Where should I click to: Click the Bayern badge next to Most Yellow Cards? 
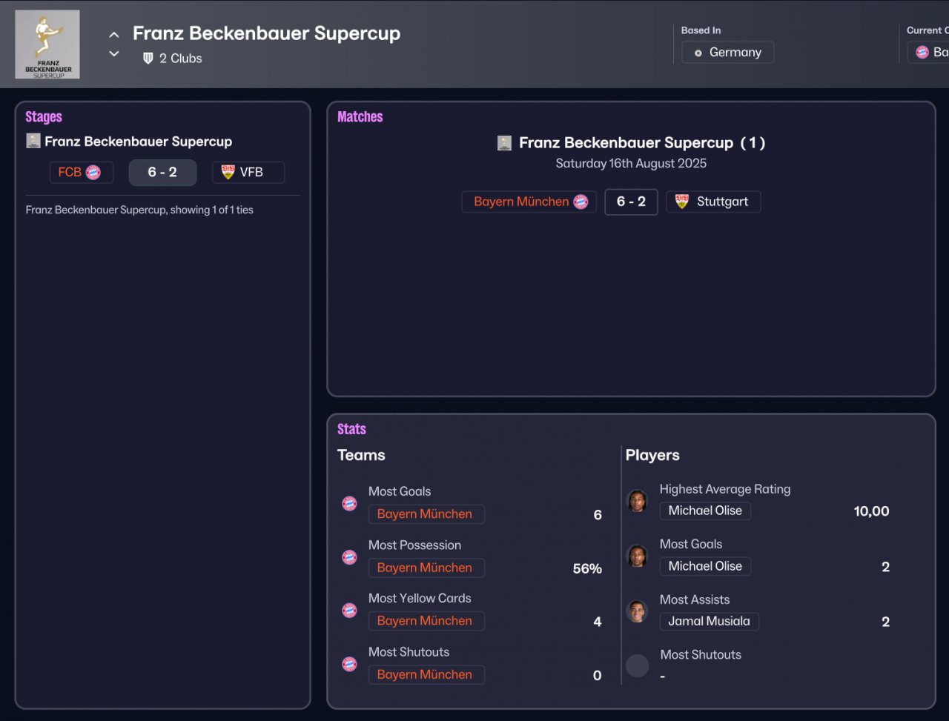pyautogui.click(x=349, y=611)
